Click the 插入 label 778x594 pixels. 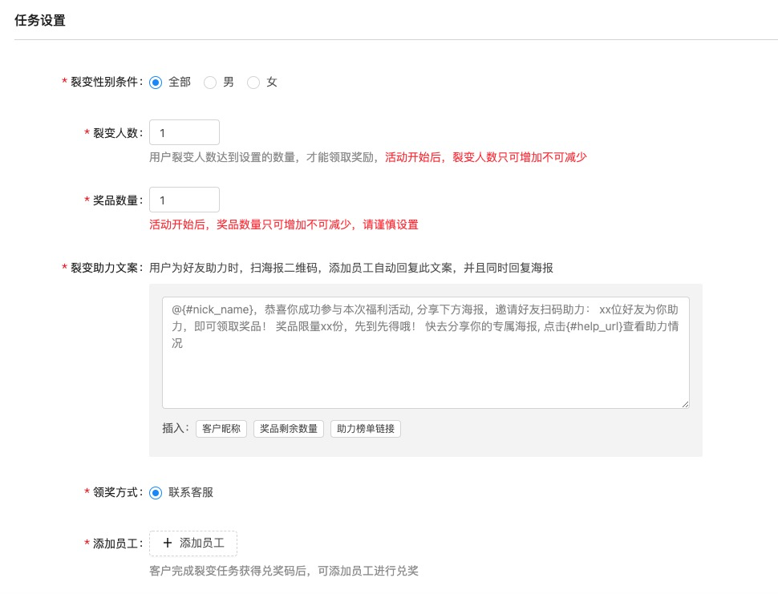click(176, 428)
